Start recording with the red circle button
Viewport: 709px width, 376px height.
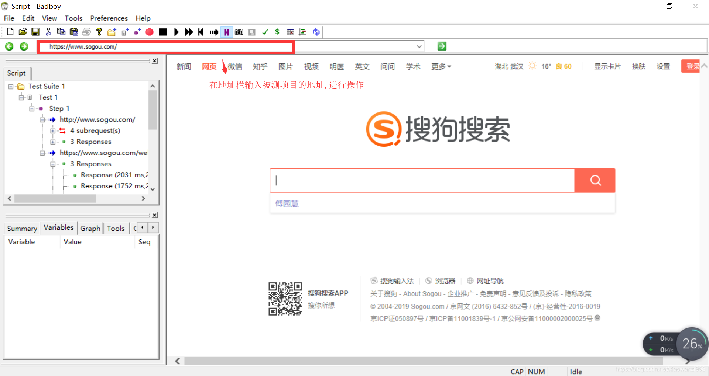[150, 32]
